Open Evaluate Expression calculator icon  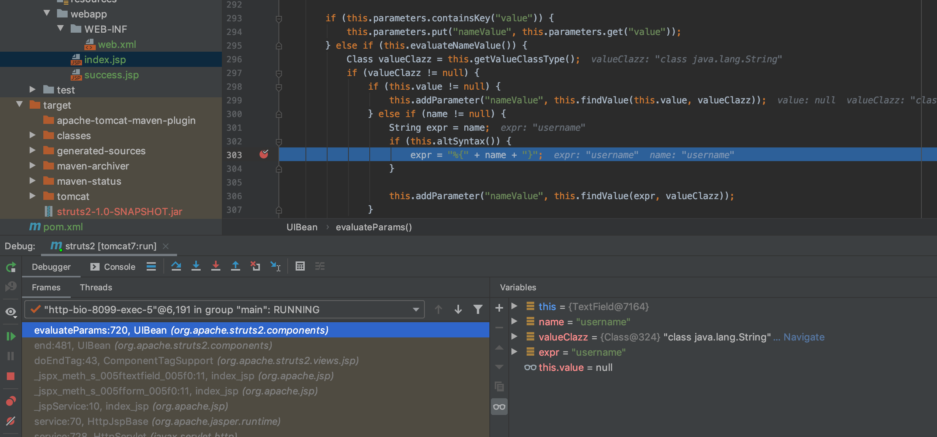(300, 266)
